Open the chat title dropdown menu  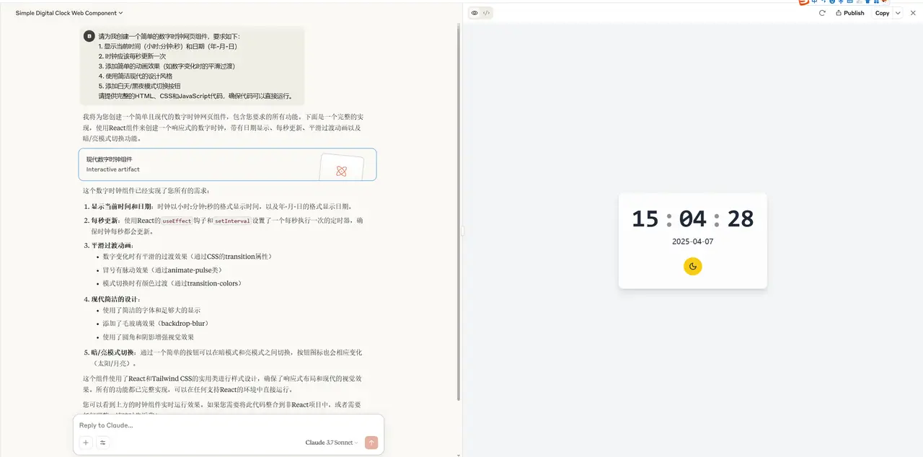[69, 13]
